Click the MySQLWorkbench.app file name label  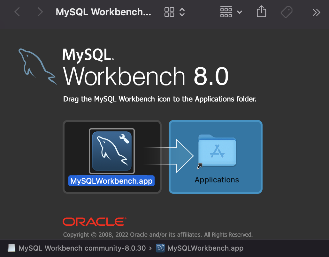(111, 181)
